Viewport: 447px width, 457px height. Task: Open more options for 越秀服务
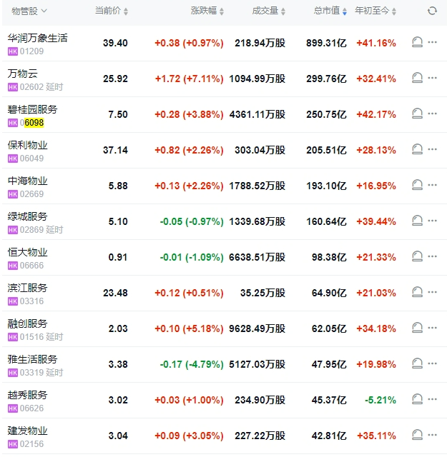pos(433,399)
